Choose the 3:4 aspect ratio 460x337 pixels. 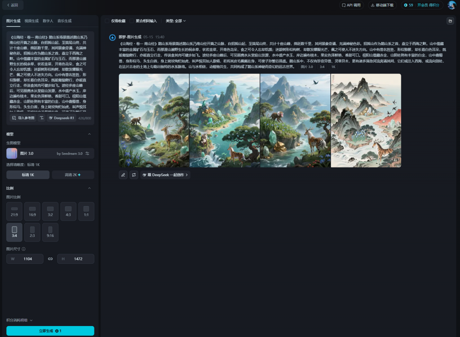pyautogui.click(x=14, y=232)
